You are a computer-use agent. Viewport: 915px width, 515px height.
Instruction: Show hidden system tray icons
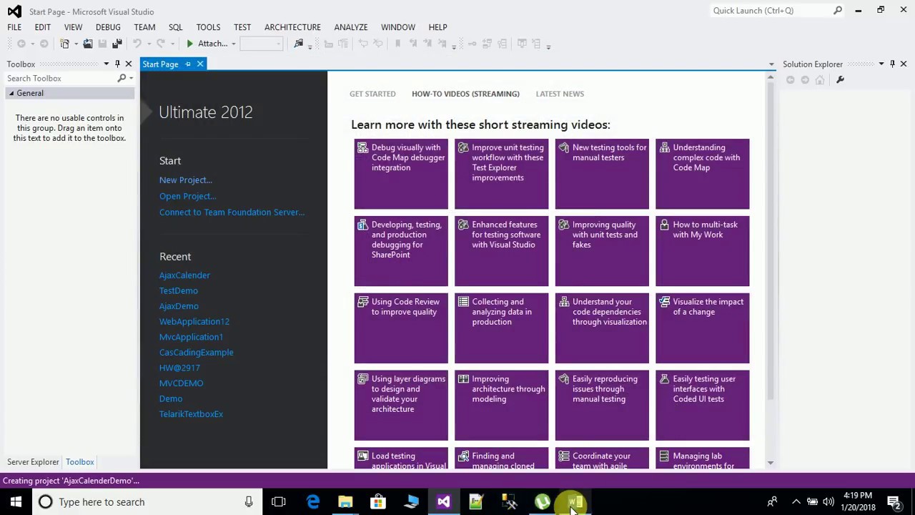796,502
